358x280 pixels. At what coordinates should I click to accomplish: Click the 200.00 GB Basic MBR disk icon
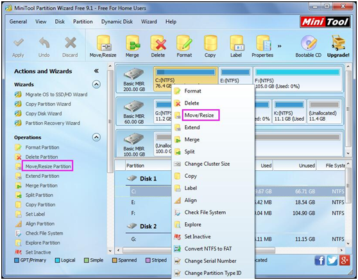coord(134,74)
